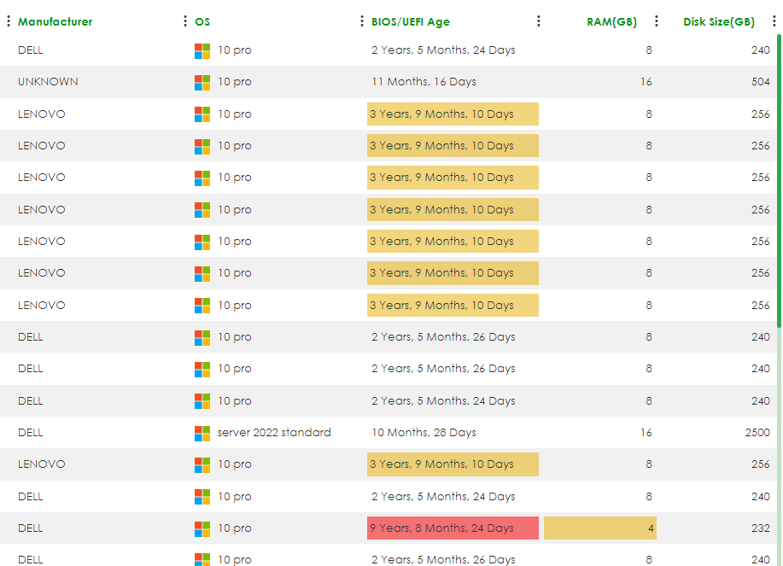Screen dimensions: 783x566
Task: Open the three-dot menu left of RAM(GB) header
Action: 538,21
